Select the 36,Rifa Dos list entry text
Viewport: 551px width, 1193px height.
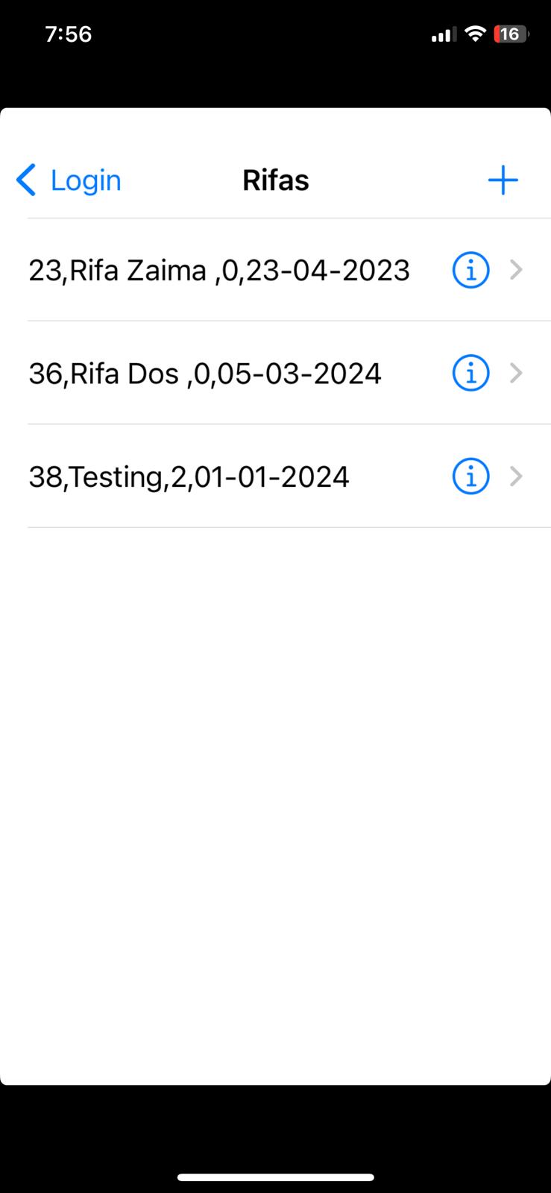pyautogui.click(x=205, y=374)
